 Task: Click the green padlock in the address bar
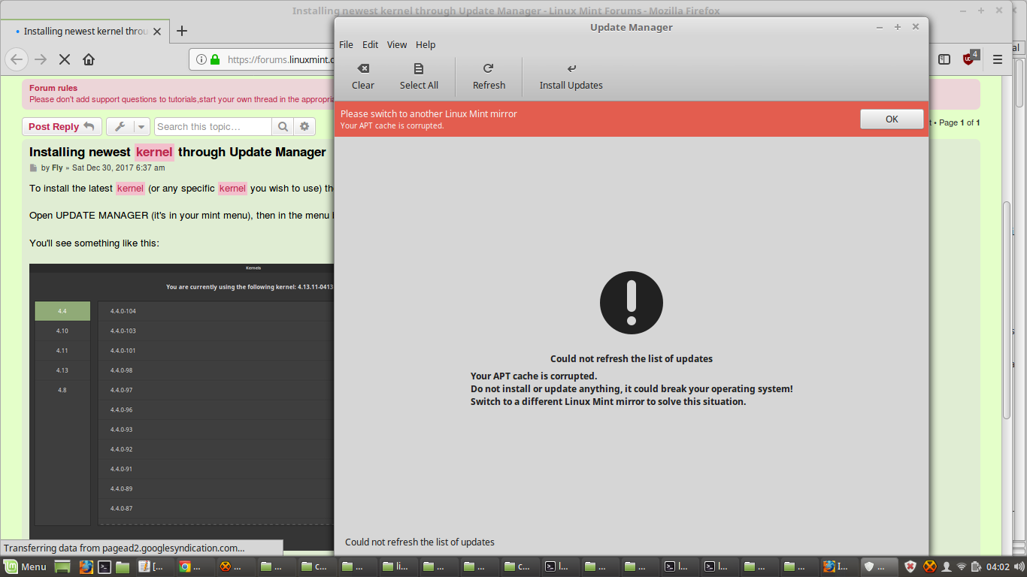215,59
